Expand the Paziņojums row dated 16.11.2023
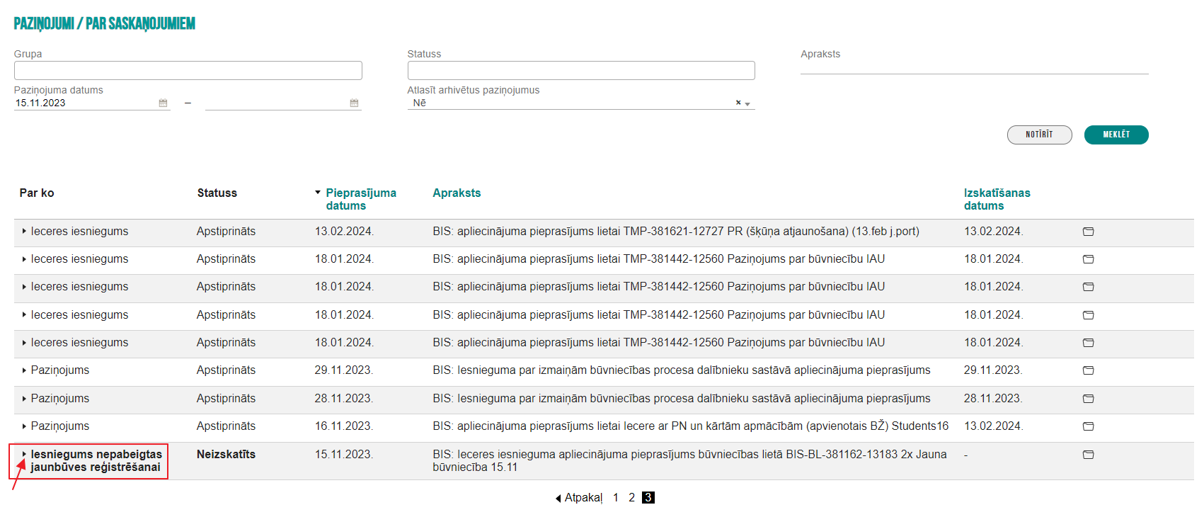Viewport: 1204px width, 517px height. (24, 426)
